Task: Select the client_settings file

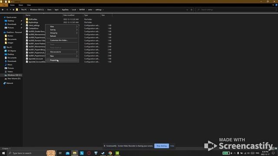Action: [x=34, y=26]
